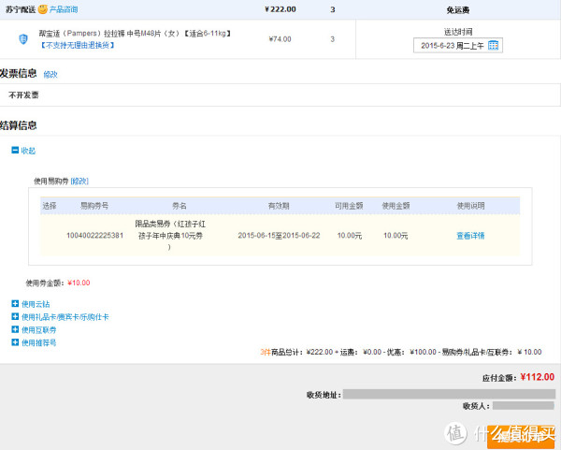Screen dimensions: 561x450
Task: Click the delivery date field 2015-6-23 周二上午
Action: pos(457,46)
